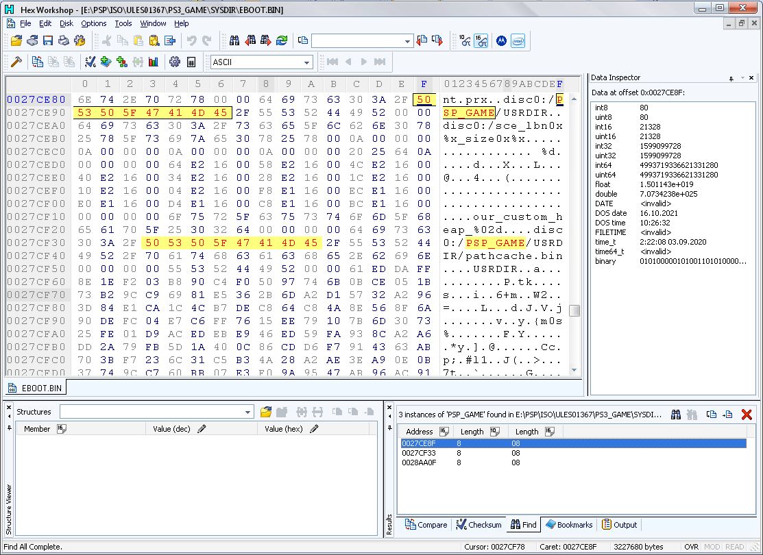Screen dimensions: 763x555
Task: Click the hammer tool icon
Action: (x=16, y=62)
